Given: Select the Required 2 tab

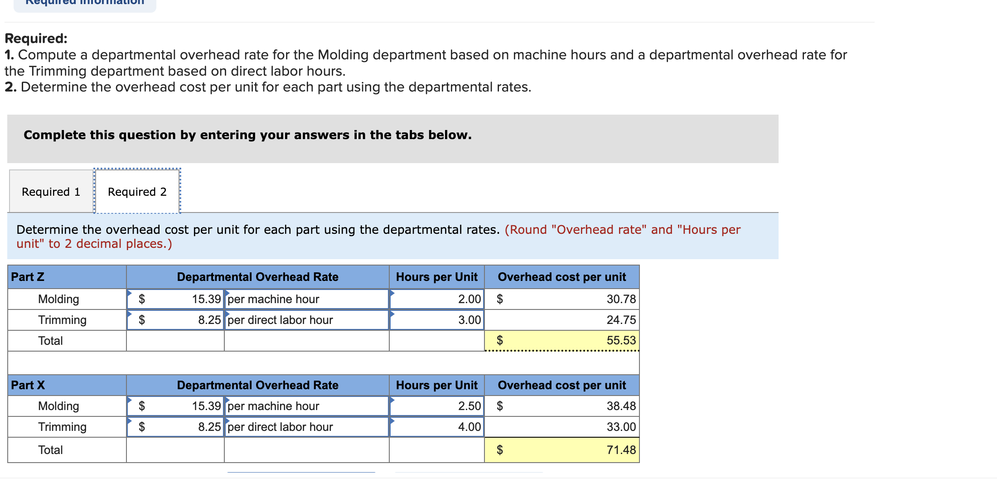Looking at the screenshot, I should pos(137,191).
